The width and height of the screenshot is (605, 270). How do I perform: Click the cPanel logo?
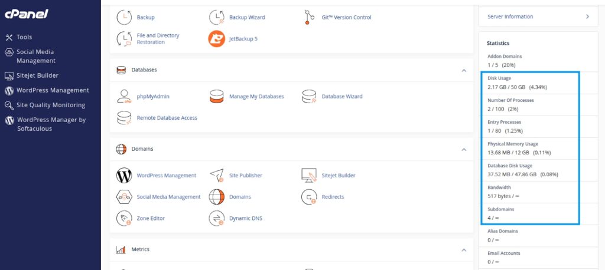pyautogui.click(x=26, y=14)
